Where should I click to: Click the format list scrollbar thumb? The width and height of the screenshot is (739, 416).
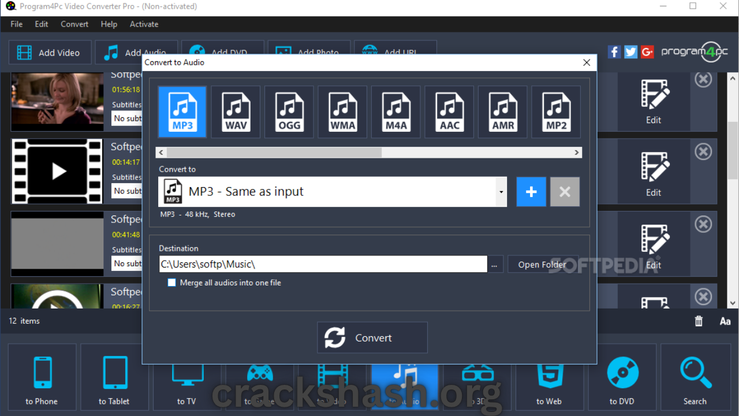[274, 153]
